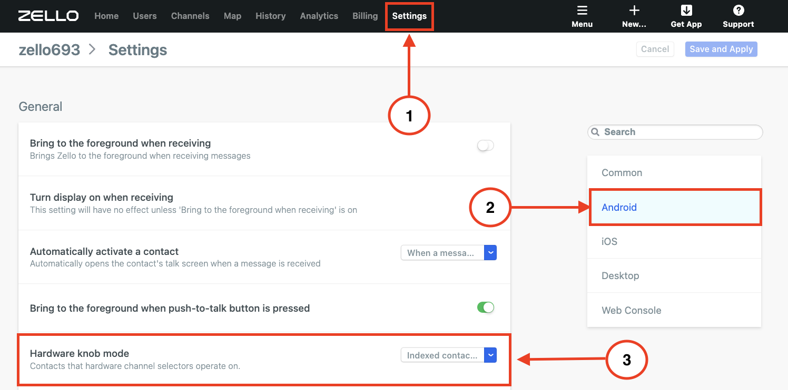Open the Users tab
788x390 pixels.
click(145, 16)
